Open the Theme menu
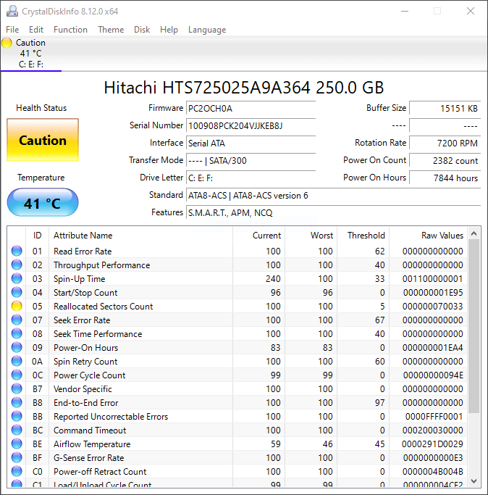The width and height of the screenshot is (488, 495). click(111, 30)
